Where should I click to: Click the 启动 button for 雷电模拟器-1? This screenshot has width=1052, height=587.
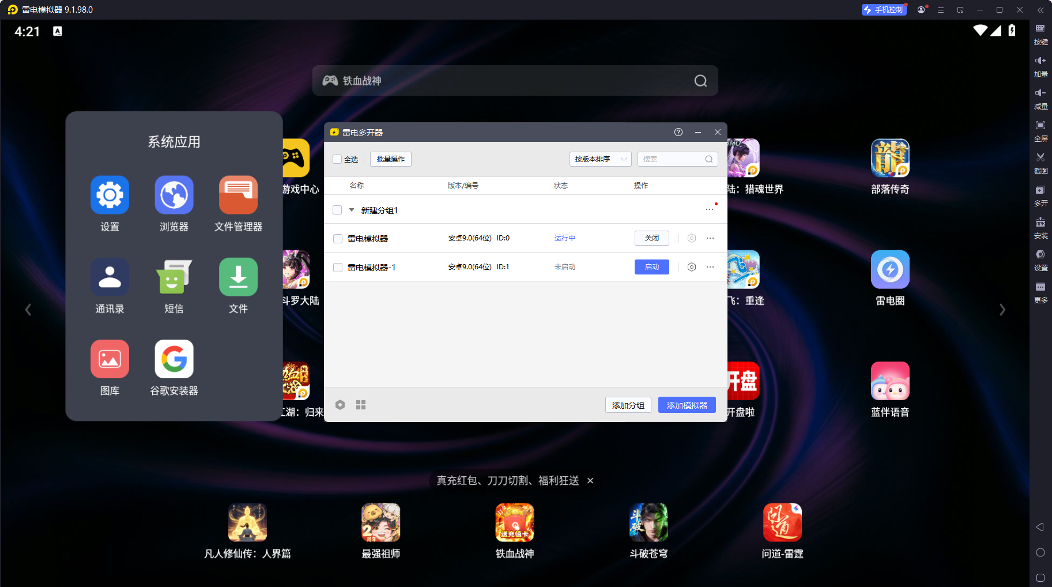tap(652, 267)
